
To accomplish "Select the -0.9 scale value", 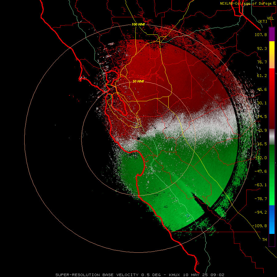I will (x=262, y=130).
